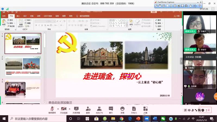Viewport: 217px width, 122px height.
Task: Toggle Italic formatting
Action: click(39, 25)
